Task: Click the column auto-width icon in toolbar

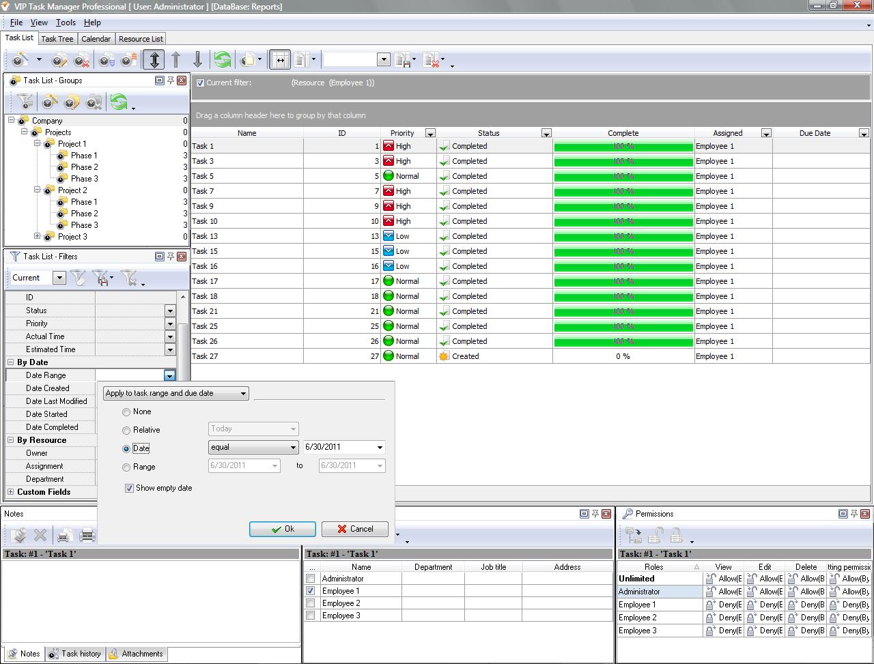Action: (279, 60)
